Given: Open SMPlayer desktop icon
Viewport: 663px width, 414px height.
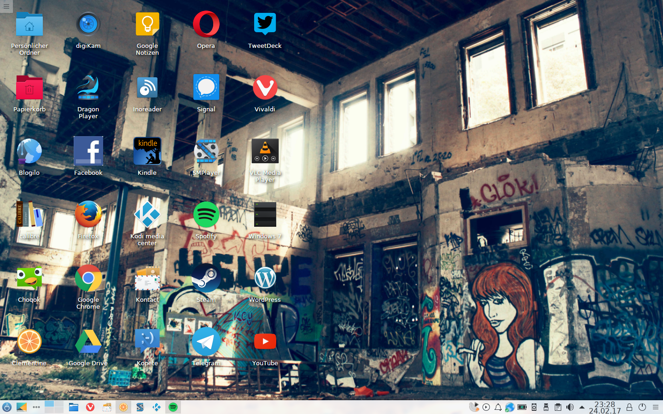Looking at the screenshot, I should [x=206, y=151].
